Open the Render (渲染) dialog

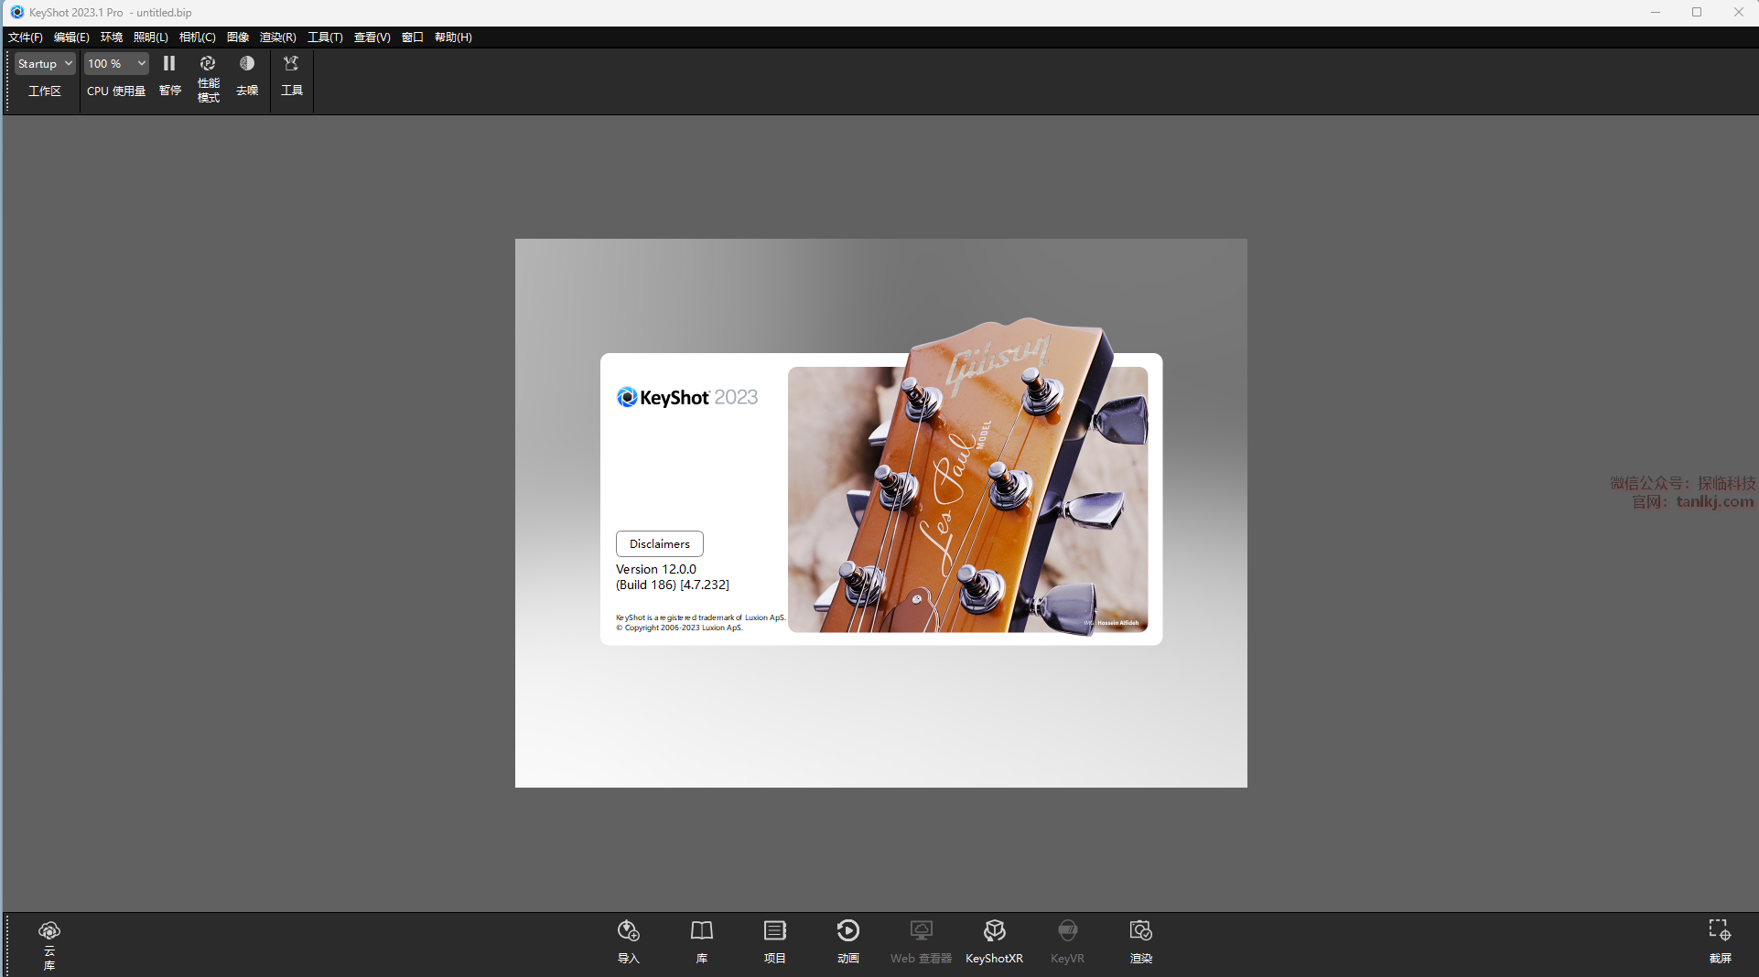coord(1140,941)
